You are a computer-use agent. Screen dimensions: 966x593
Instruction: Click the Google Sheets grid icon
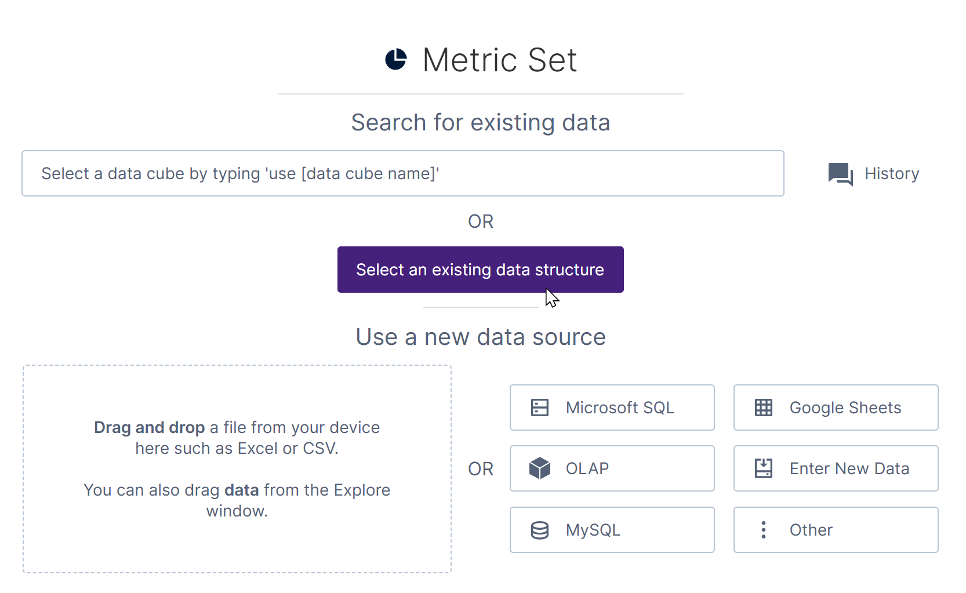[x=764, y=408]
